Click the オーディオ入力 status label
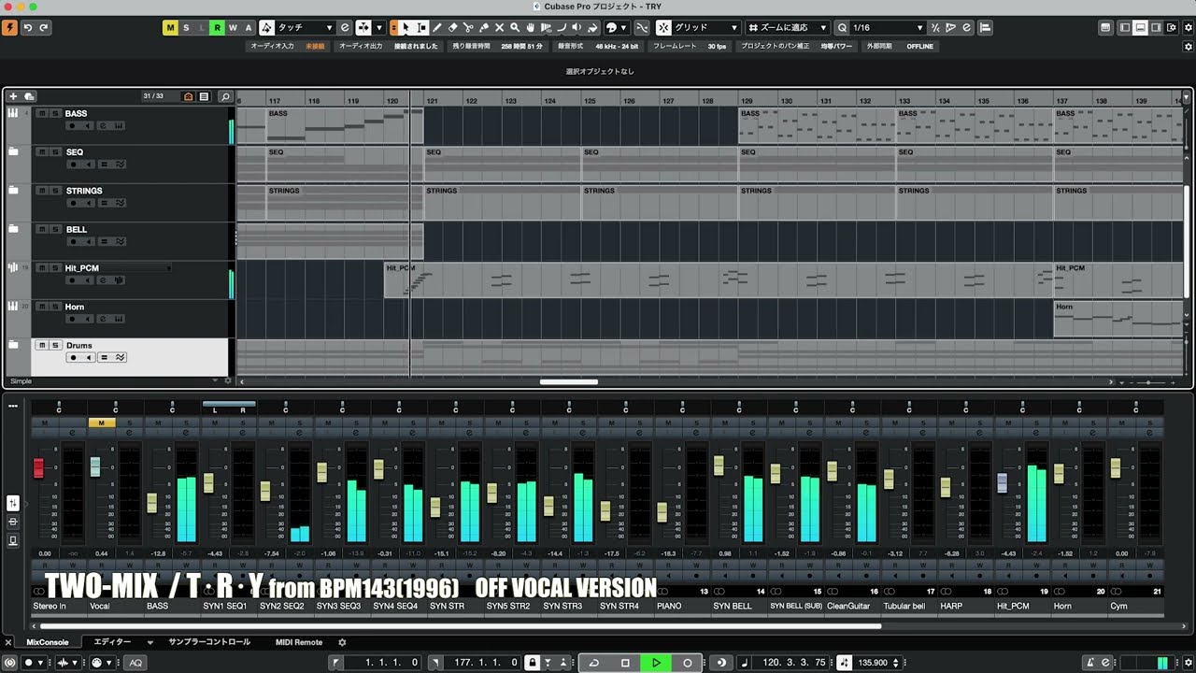Screen dimensions: 1196x673 click(272, 46)
